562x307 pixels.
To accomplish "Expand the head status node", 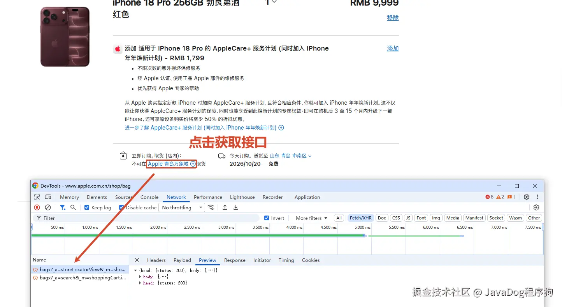I will click(140, 283).
